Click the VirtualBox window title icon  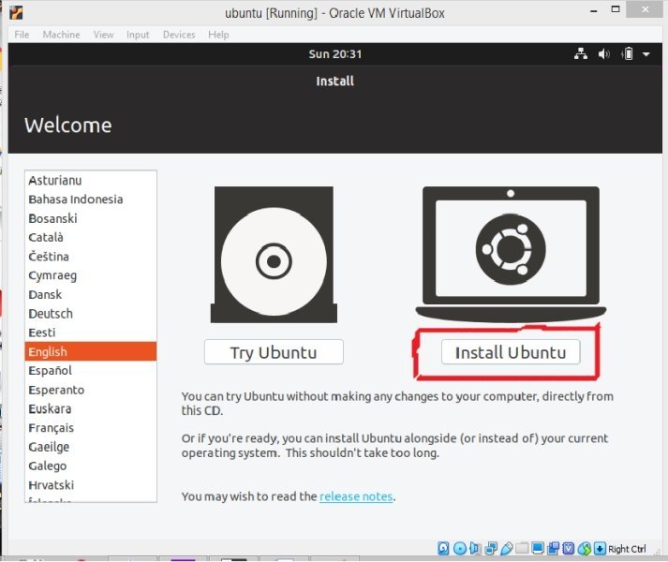coord(16,12)
